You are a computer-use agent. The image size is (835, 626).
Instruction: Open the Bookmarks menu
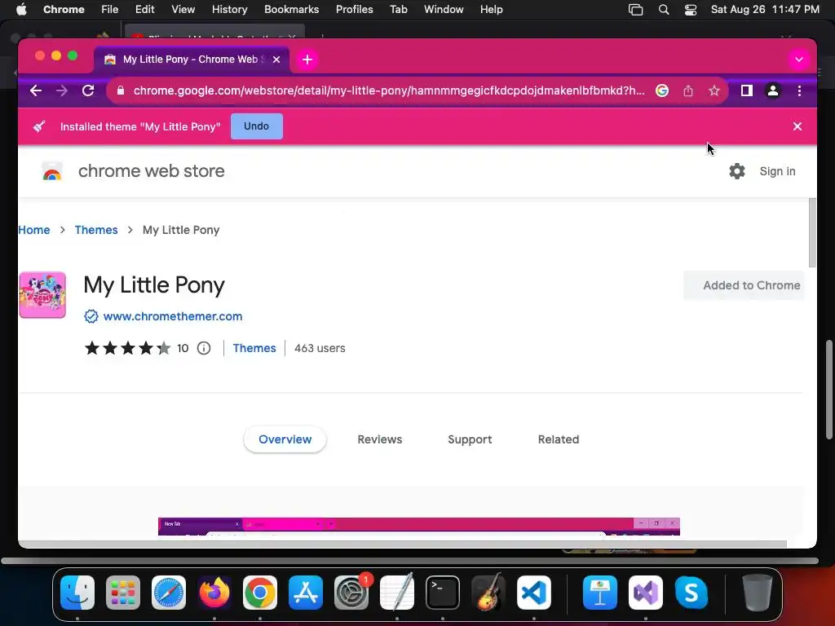291,10
